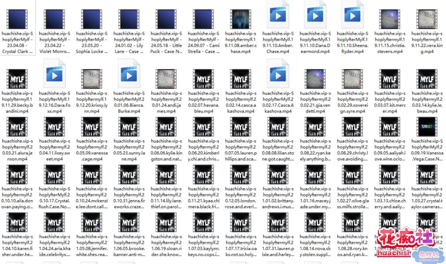Click the video icon for 23.05.20 Sophia Locke

pos(92,19)
